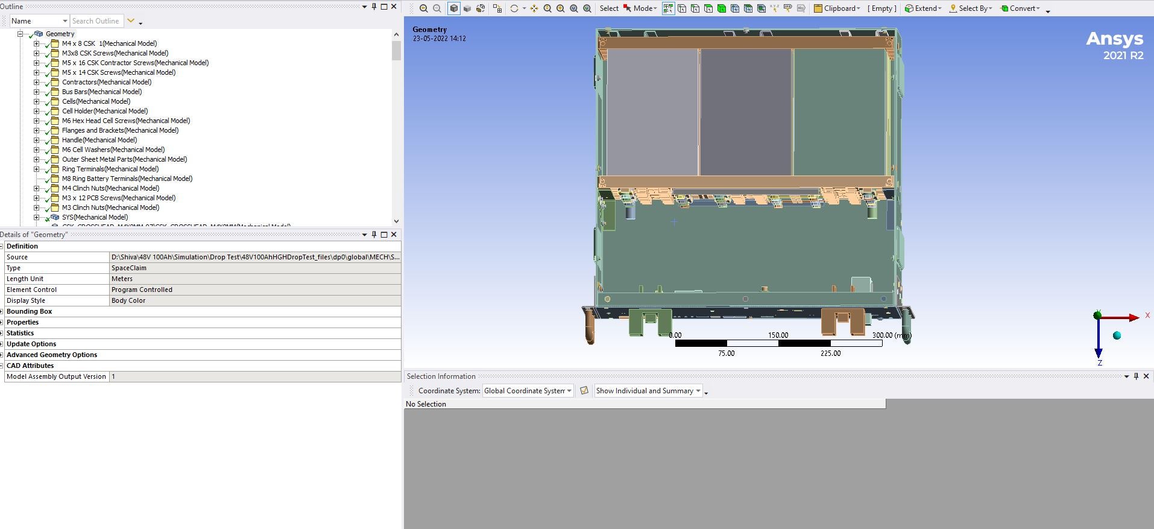Open the Clipboard menu
Image resolution: width=1154 pixels, height=529 pixels.
[837, 8]
